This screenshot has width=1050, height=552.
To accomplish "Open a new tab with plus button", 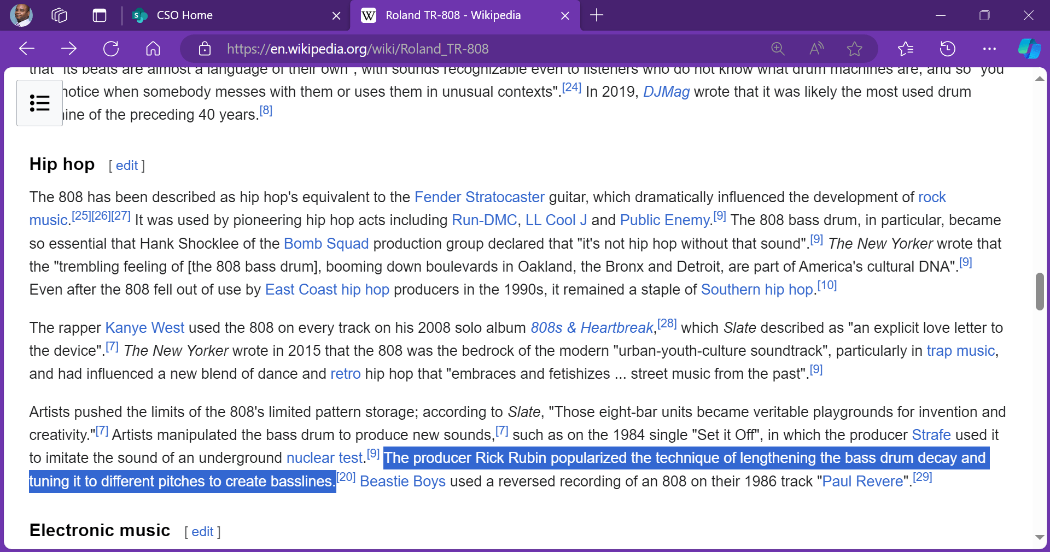I will (x=597, y=15).
